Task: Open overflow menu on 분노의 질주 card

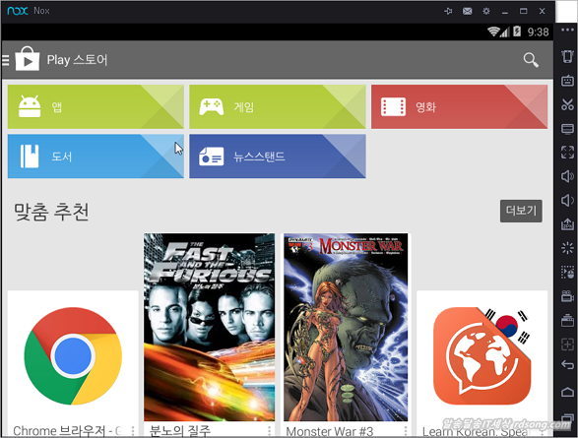Action: [x=269, y=431]
